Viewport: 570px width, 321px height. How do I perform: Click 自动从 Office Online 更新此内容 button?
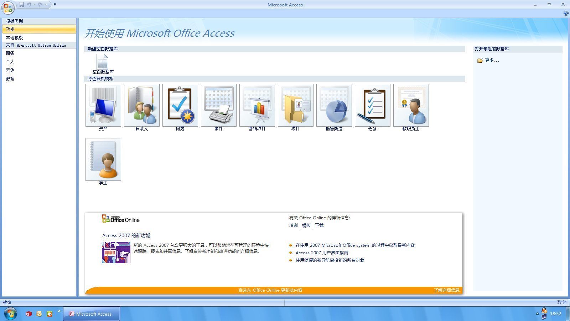(270, 290)
